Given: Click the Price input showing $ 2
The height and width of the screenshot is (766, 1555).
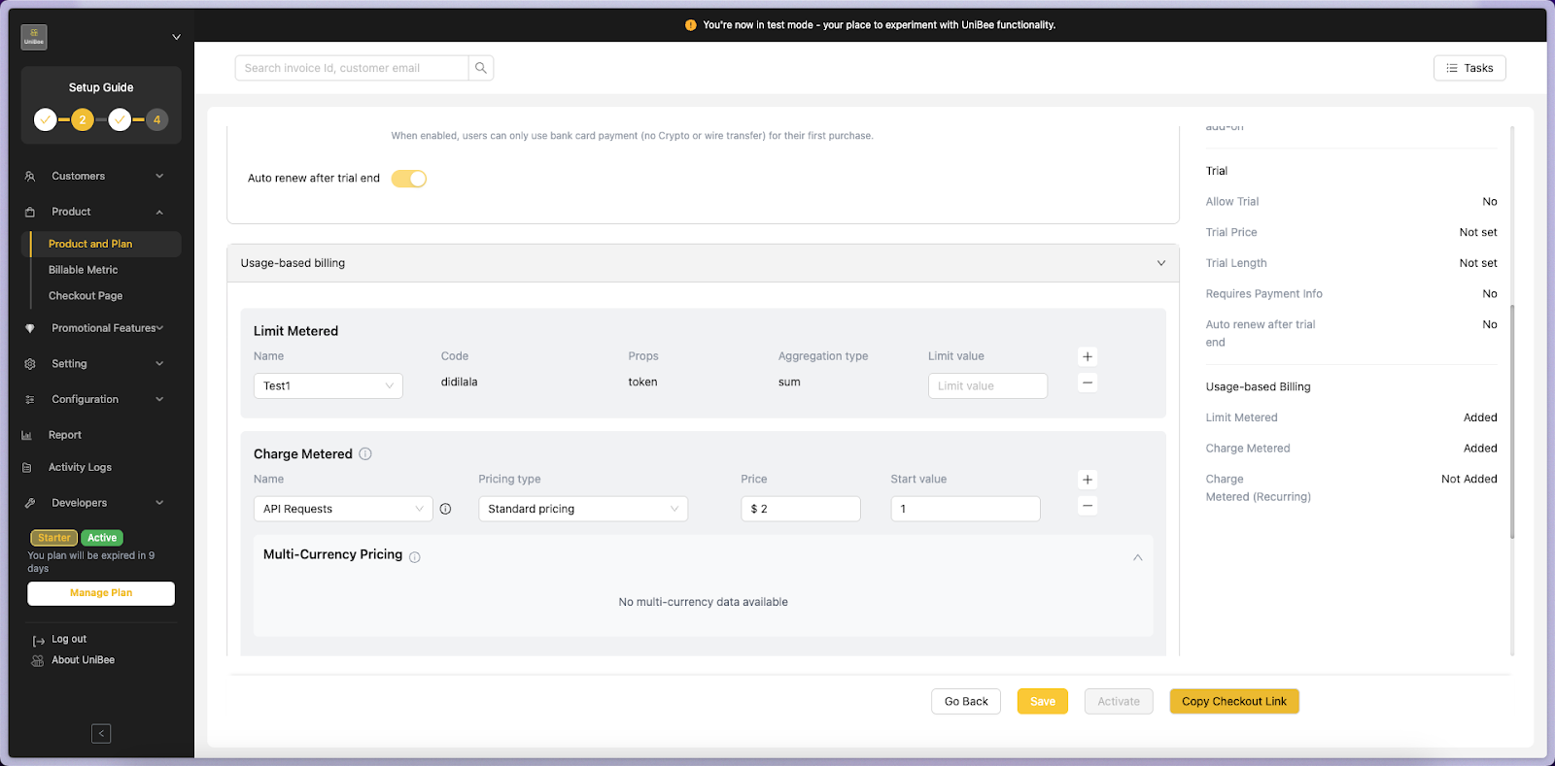Looking at the screenshot, I should [x=801, y=509].
